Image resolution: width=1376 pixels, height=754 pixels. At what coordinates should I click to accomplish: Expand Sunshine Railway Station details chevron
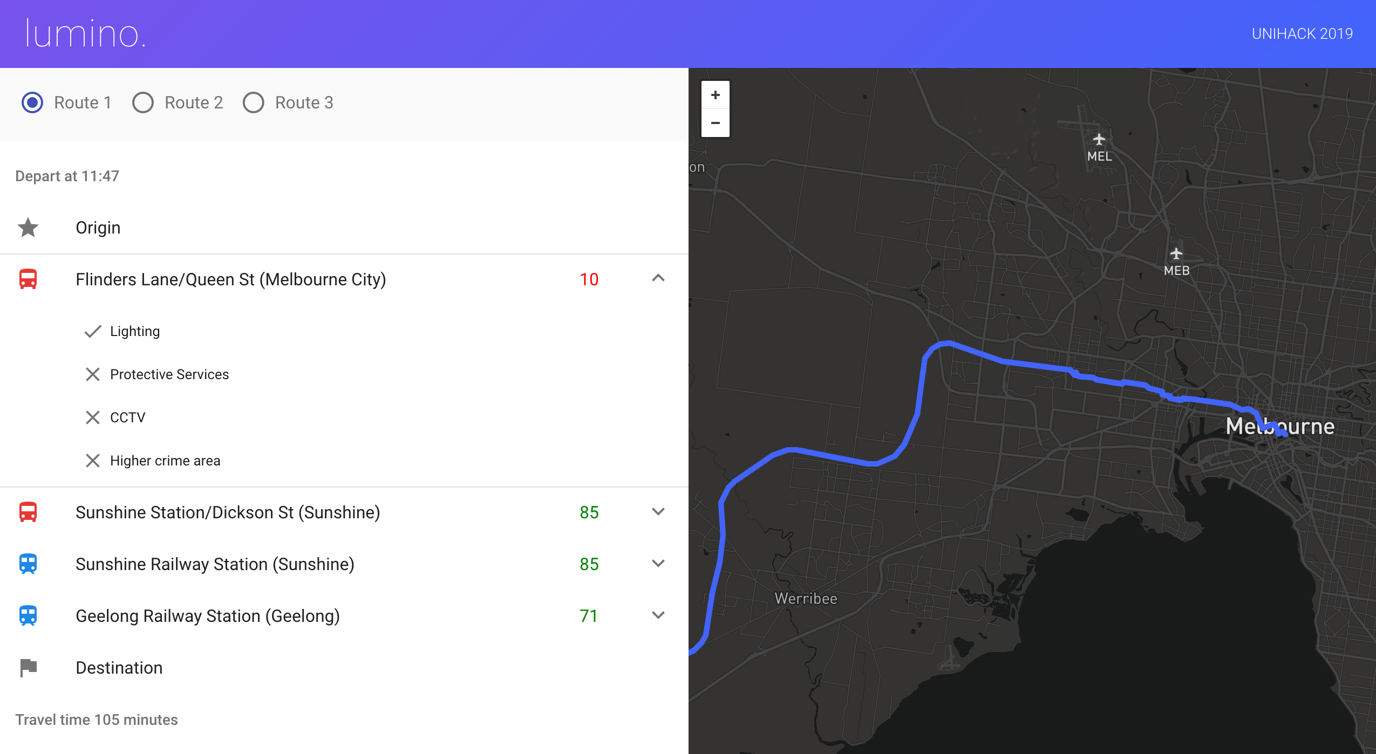tap(658, 564)
